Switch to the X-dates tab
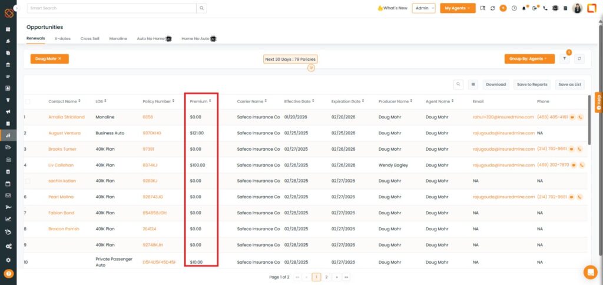Screen dimensions: 603x285 (62, 38)
